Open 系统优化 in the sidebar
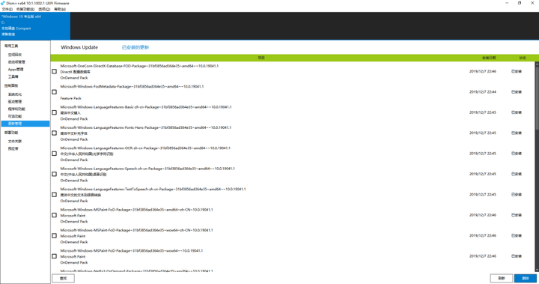 point(15,94)
